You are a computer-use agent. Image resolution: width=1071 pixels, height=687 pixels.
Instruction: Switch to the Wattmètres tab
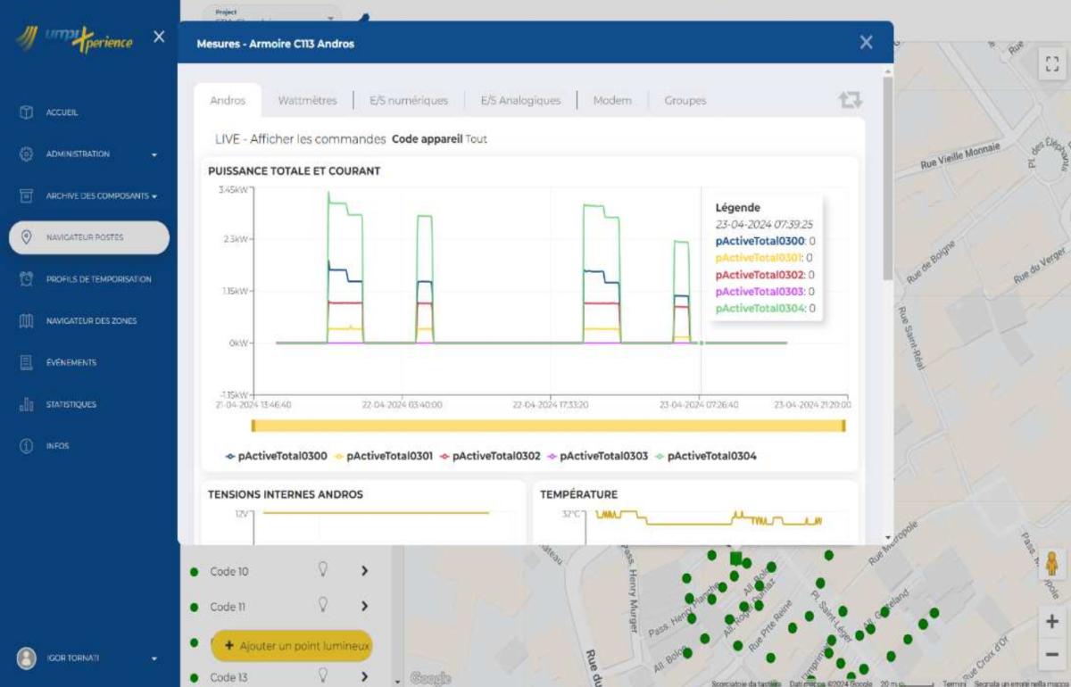[x=307, y=101]
